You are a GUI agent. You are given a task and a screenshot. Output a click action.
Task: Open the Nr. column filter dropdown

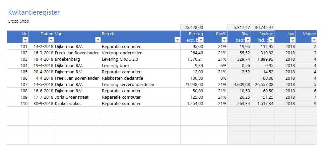[25, 40]
